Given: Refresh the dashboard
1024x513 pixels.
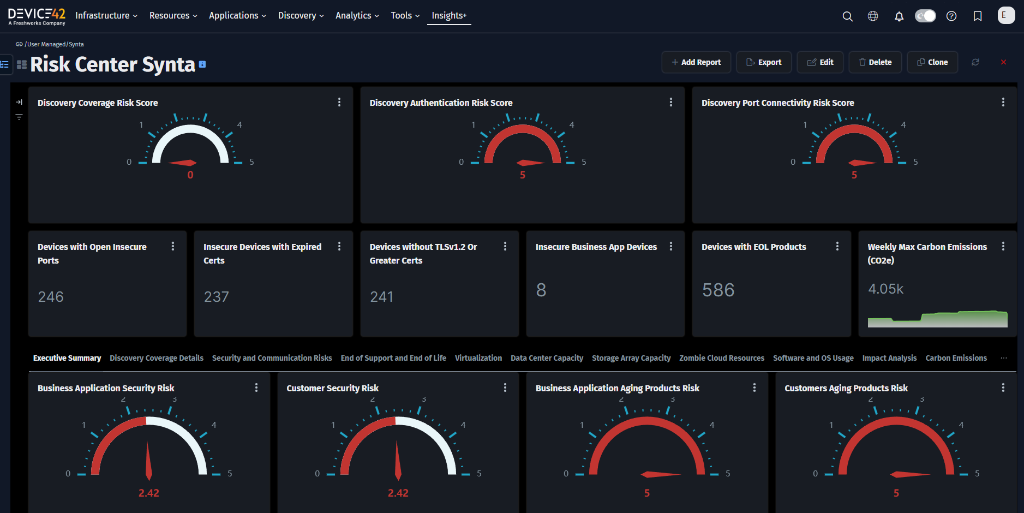Looking at the screenshot, I should click(x=975, y=62).
